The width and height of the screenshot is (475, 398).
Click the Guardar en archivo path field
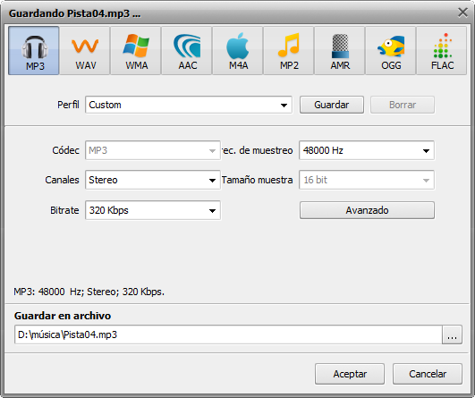(228, 334)
